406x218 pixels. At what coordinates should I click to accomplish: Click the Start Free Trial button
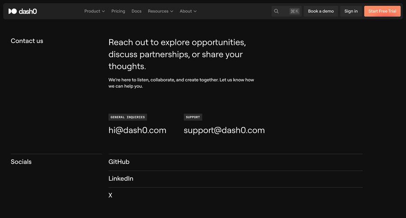point(382,11)
